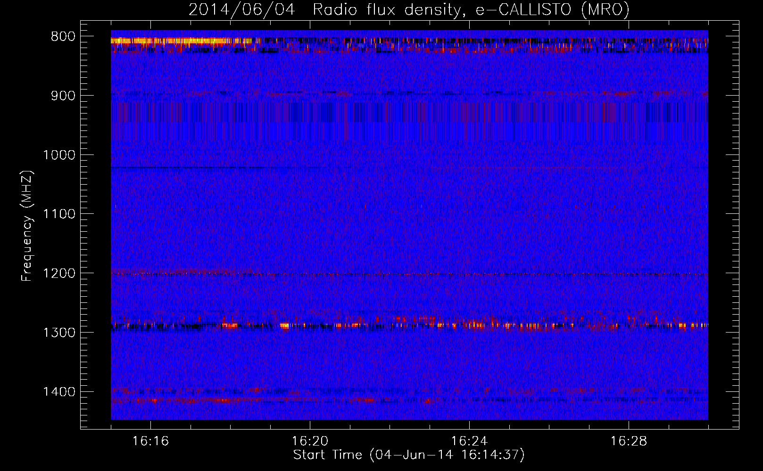Click the 16:16 time tick label
Image resolution: width=763 pixels, height=471 pixels.
click(x=150, y=441)
